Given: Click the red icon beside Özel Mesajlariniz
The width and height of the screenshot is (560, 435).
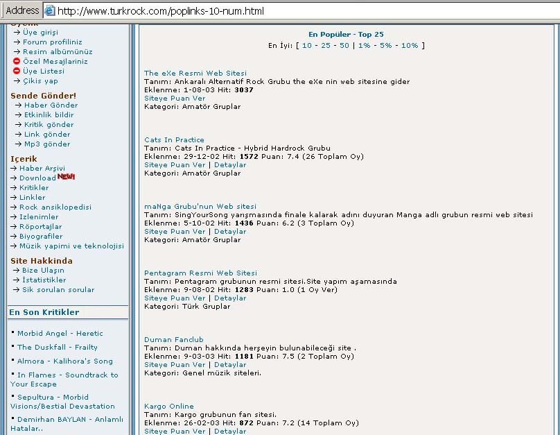Looking at the screenshot, I should [17, 61].
